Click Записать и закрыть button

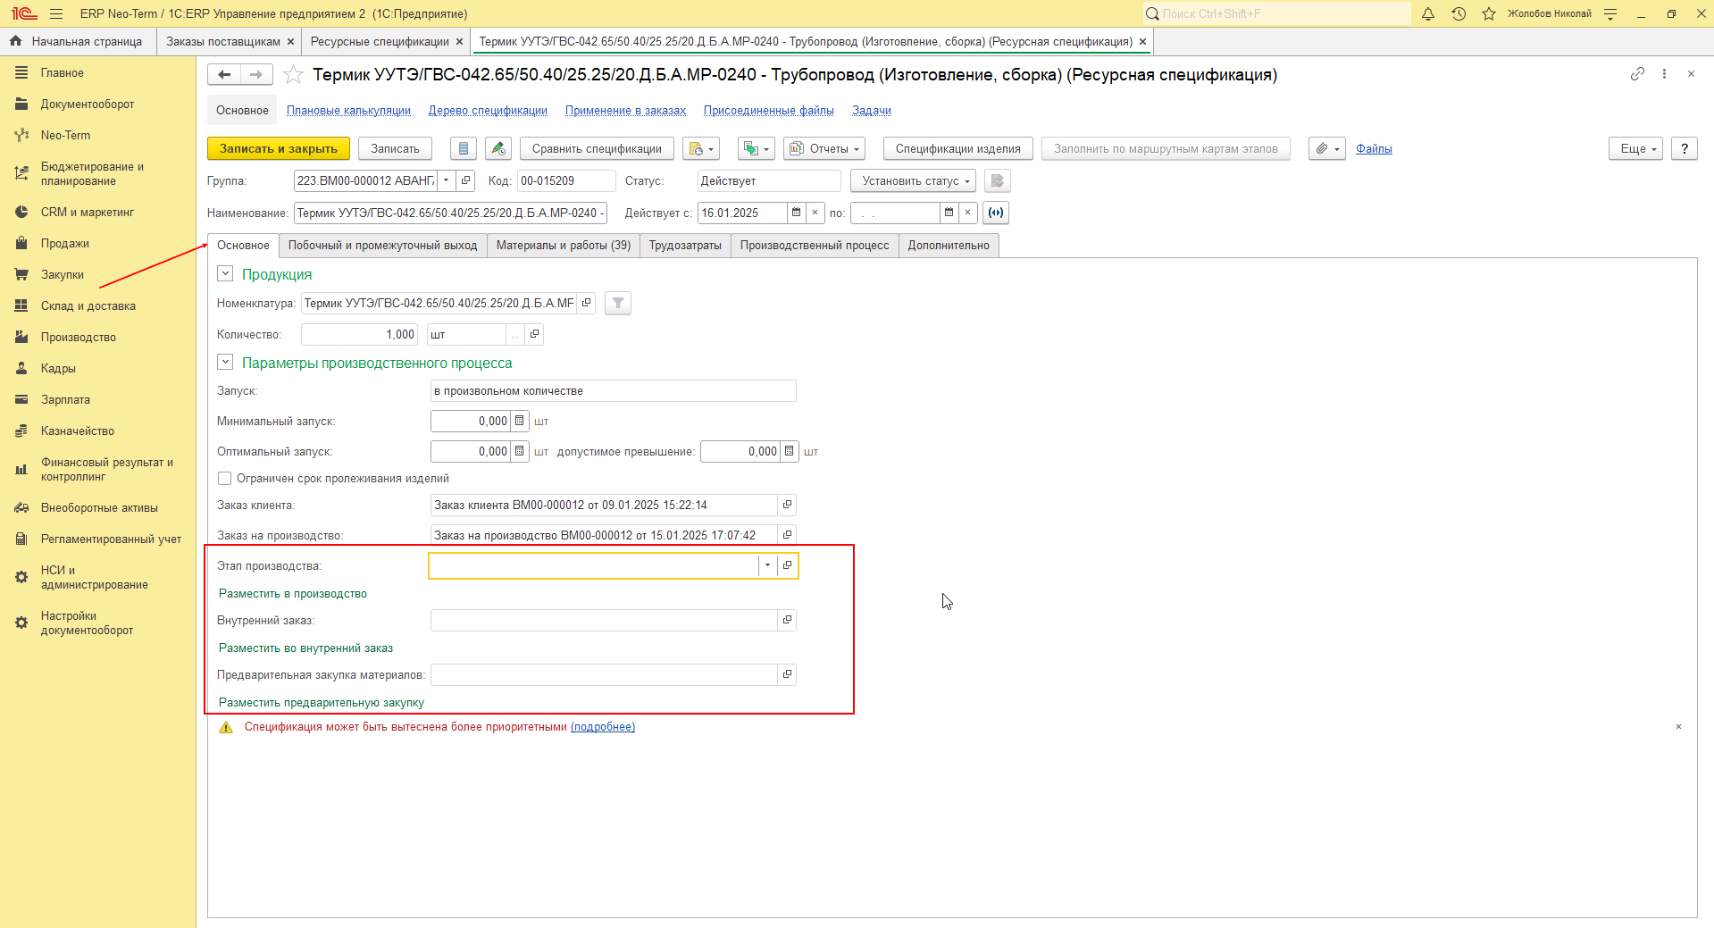tap(279, 149)
